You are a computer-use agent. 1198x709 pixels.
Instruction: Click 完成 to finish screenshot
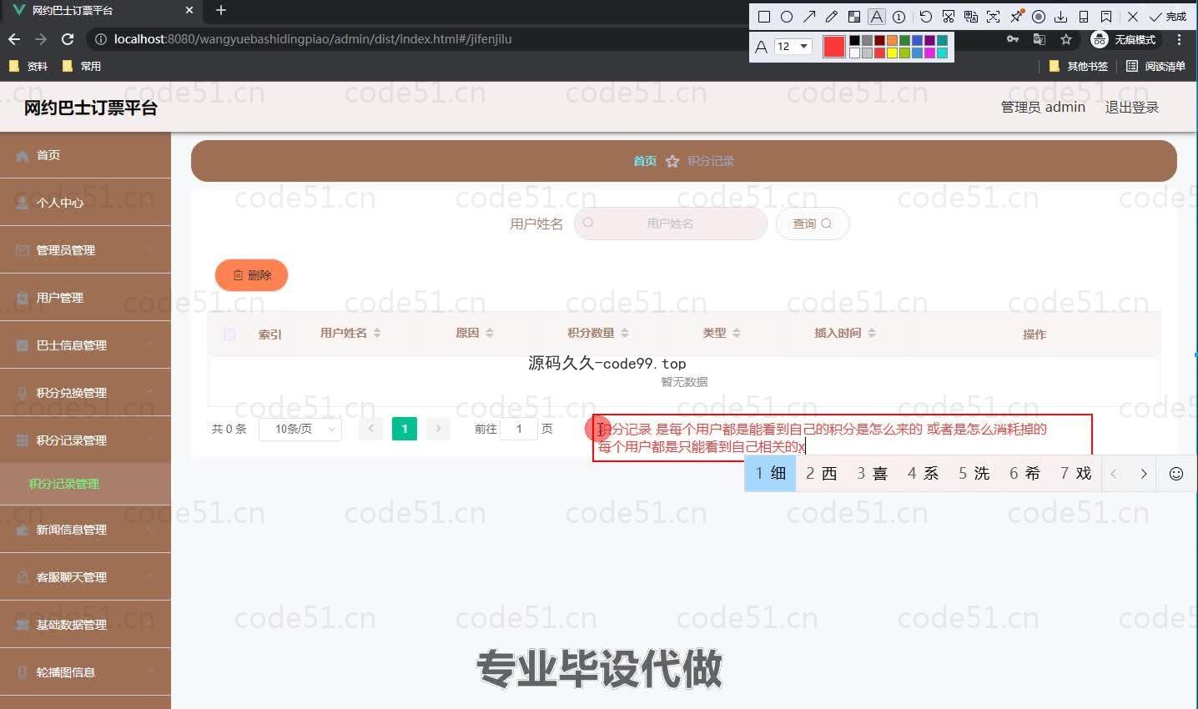coord(1168,17)
